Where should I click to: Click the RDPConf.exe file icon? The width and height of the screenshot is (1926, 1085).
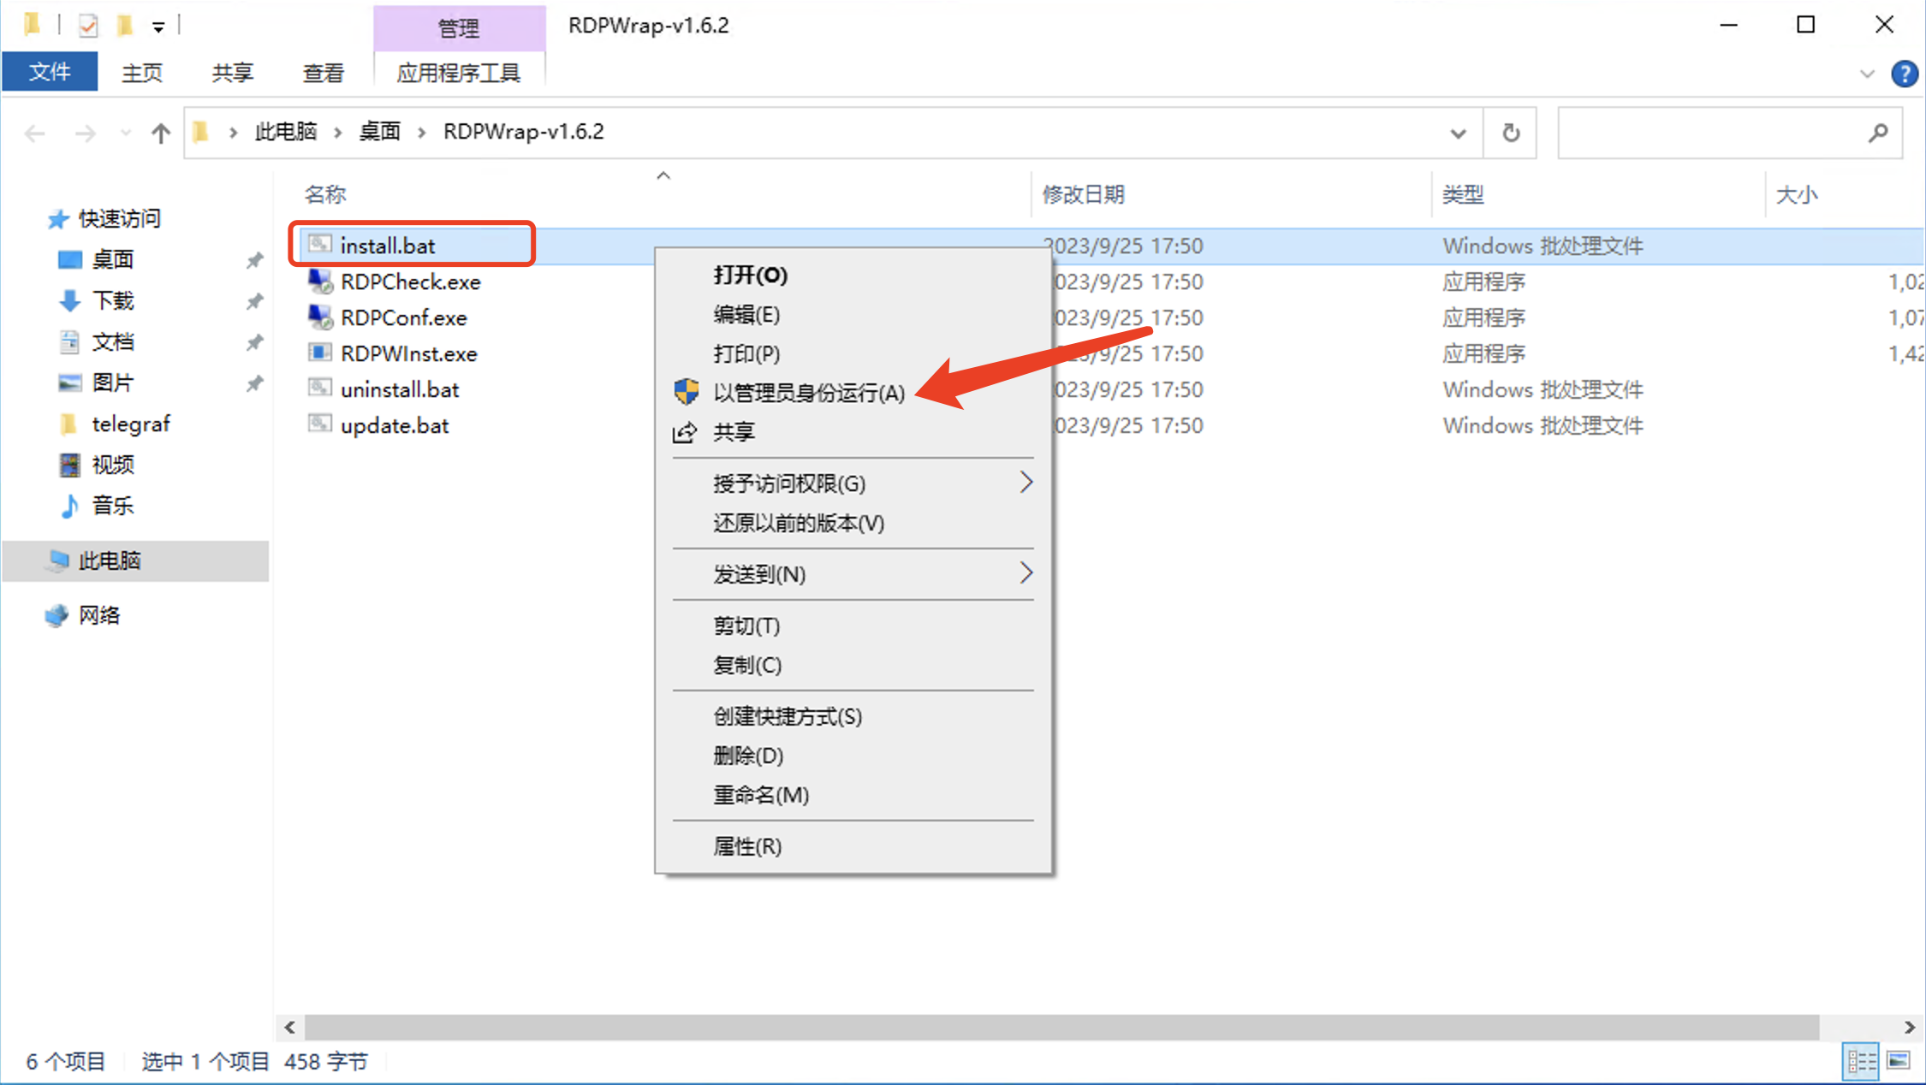pos(319,317)
